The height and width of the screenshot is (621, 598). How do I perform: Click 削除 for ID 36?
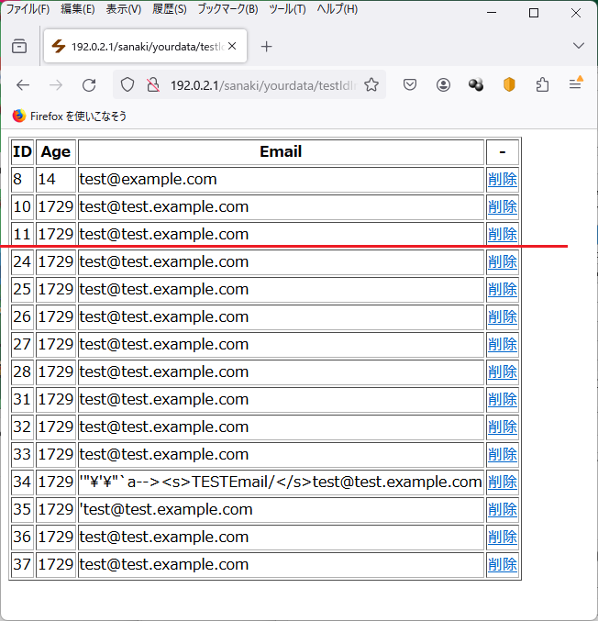point(503,537)
